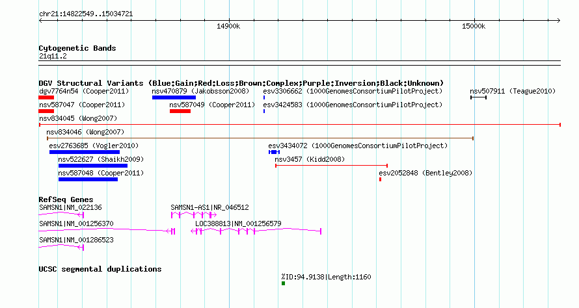
Task: Open the esv3306662 (1000GenomesConsortiumPilotProject) variant label
Action: [353, 91]
